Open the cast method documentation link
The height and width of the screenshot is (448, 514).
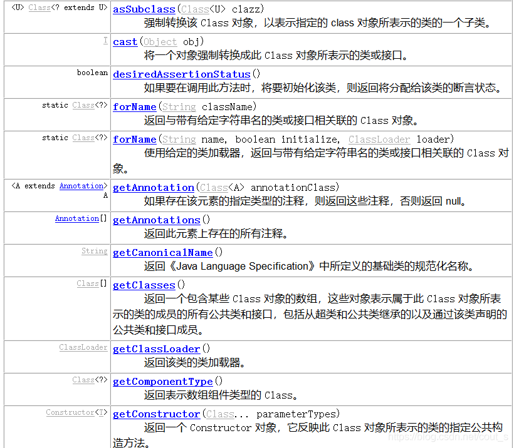coord(125,41)
